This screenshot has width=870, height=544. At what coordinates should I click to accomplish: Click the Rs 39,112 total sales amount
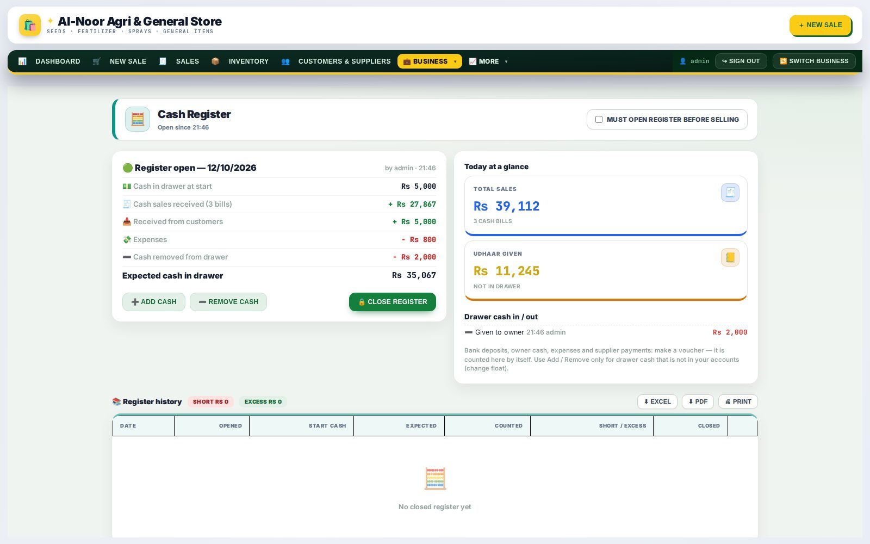click(x=506, y=206)
